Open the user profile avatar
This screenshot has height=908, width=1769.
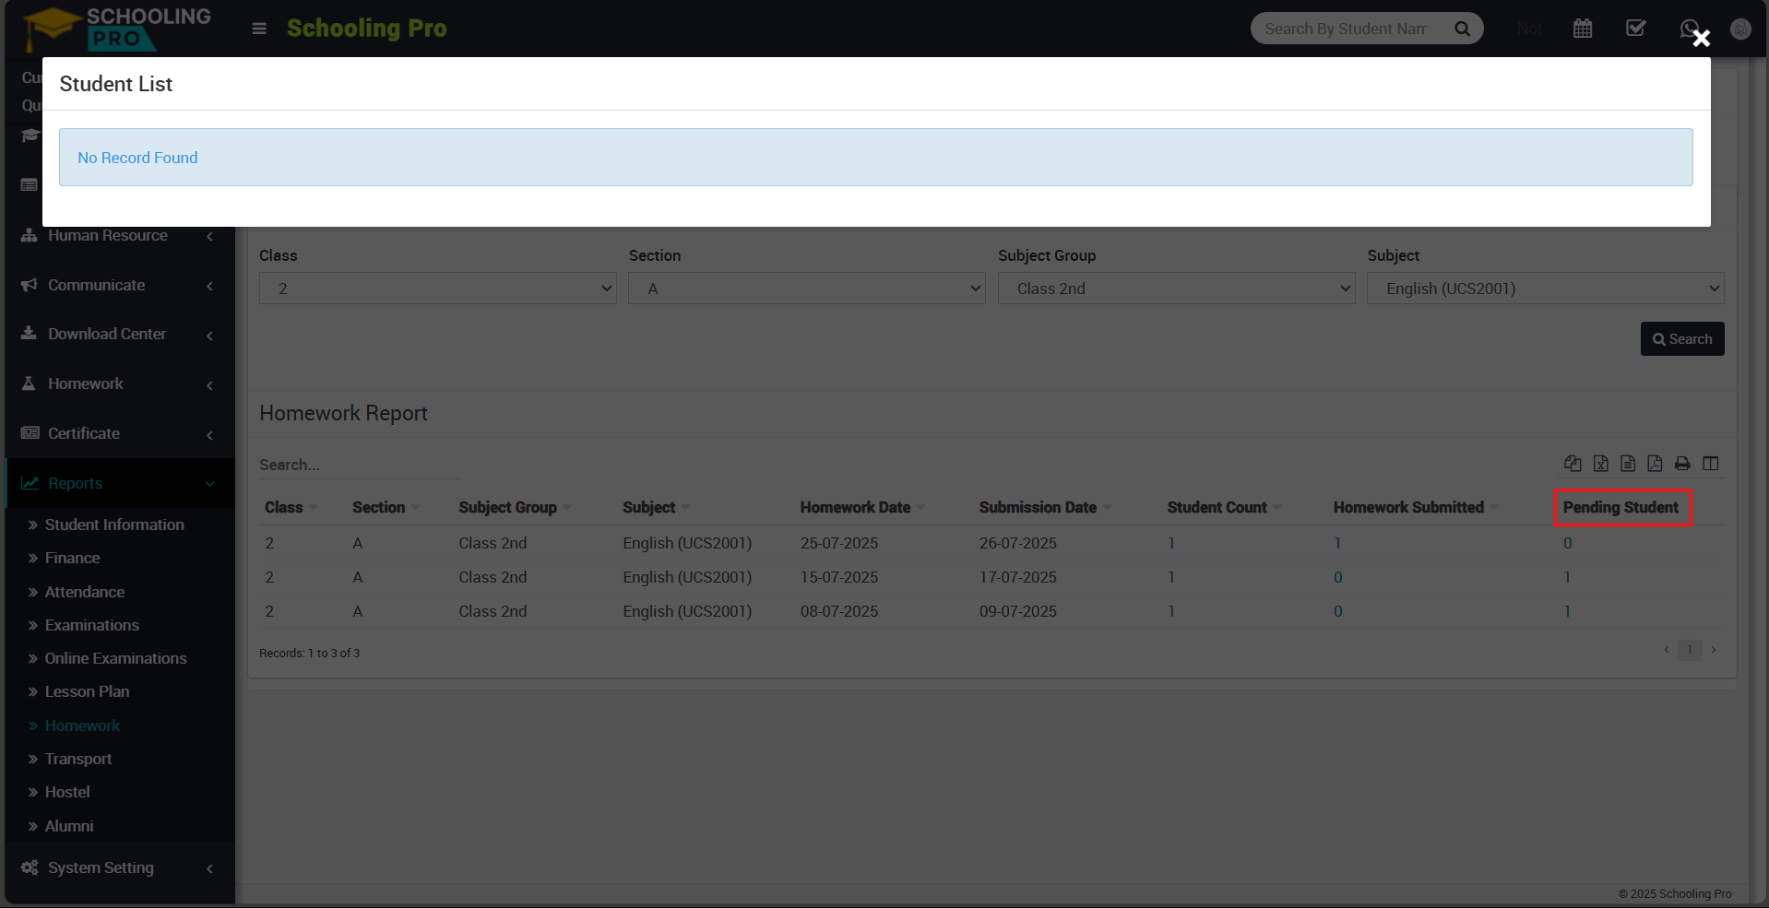(1740, 29)
